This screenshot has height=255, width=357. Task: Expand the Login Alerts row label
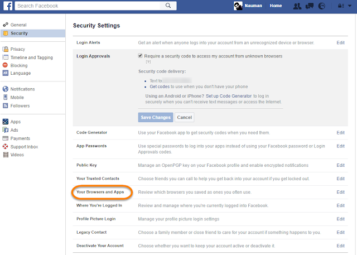pyautogui.click(x=88, y=42)
